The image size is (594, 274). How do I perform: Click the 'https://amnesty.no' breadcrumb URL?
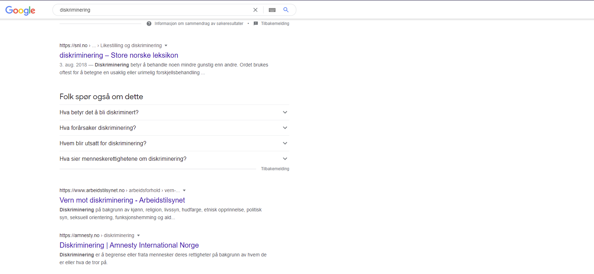click(x=79, y=235)
